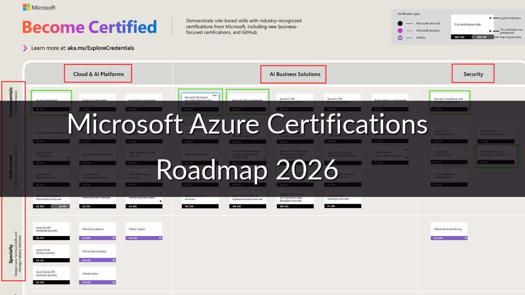
Task: Open Azure for SAP Workloads Specialty card
Action: tap(51, 231)
